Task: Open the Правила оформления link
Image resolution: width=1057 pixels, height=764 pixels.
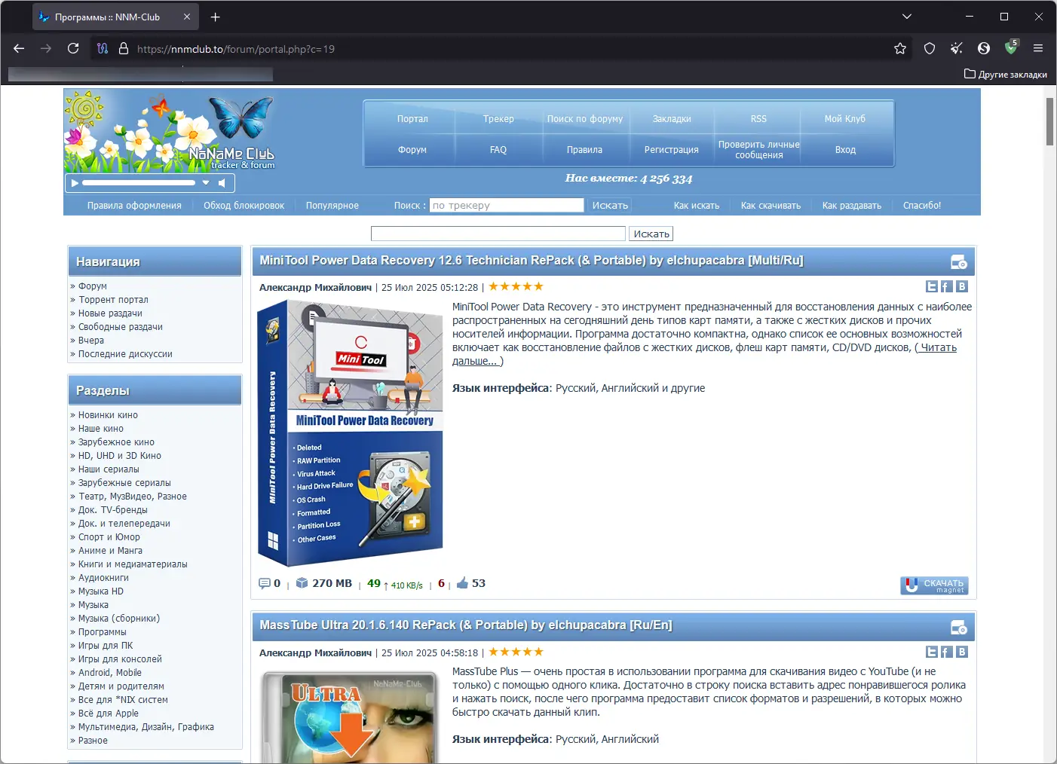Action: pyautogui.click(x=134, y=206)
